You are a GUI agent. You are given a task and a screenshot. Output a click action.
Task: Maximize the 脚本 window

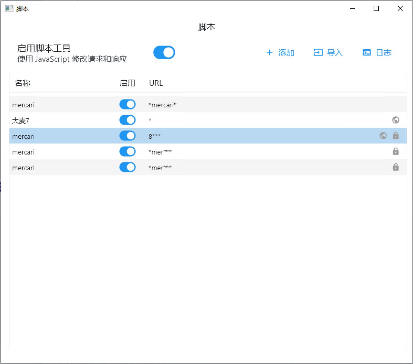coord(376,9)
